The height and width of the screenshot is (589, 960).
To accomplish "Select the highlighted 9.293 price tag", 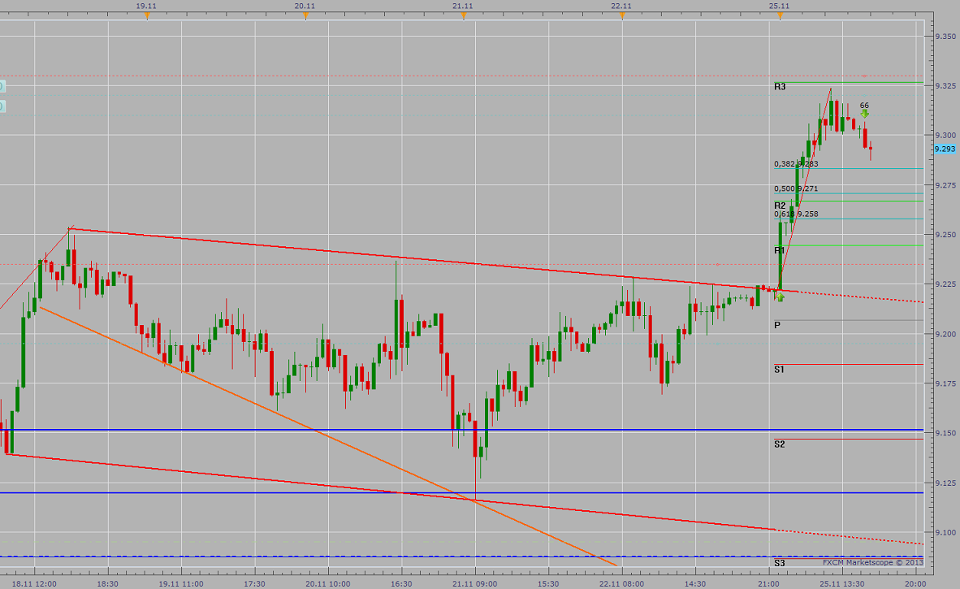I will (x=943, y=149).
